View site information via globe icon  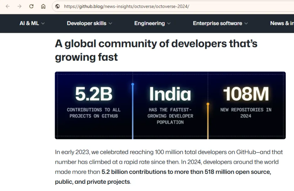[57, 6]
